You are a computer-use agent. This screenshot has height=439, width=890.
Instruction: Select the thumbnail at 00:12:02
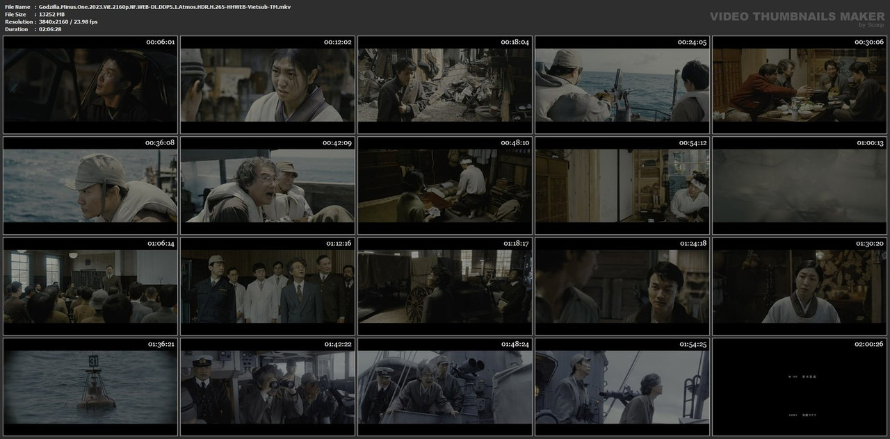(267, 85)
